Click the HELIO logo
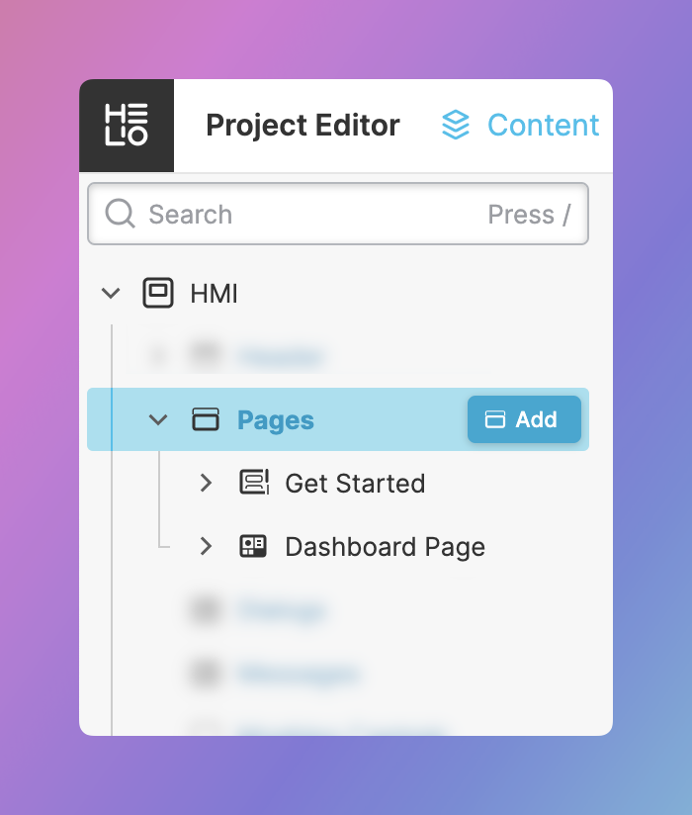 click(x=127, y=126)
